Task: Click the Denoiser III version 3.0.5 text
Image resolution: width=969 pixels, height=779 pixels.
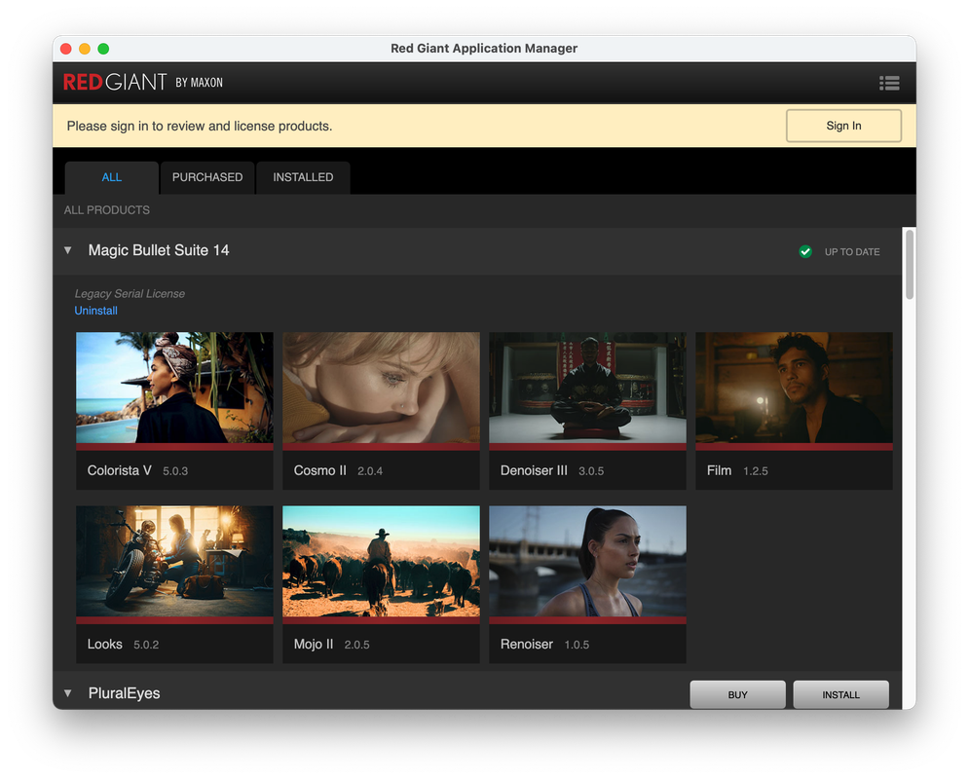Action: 591,471
